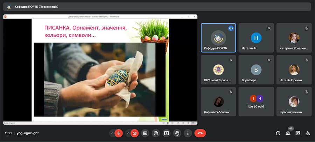Toggle closed captions (CC) button
The height and width of the screenshot is (142, 315).
145,133
